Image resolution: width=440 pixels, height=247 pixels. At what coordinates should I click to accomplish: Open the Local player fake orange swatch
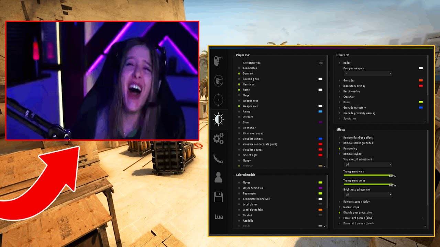320,210
